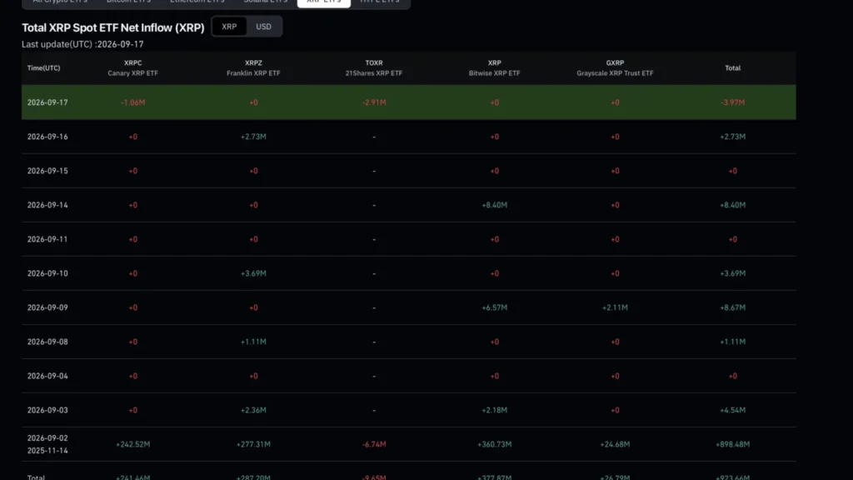Click Bitwise +360.73M cumulative inflow value
This screenshot has width=853, height=480.
point(495,444)
